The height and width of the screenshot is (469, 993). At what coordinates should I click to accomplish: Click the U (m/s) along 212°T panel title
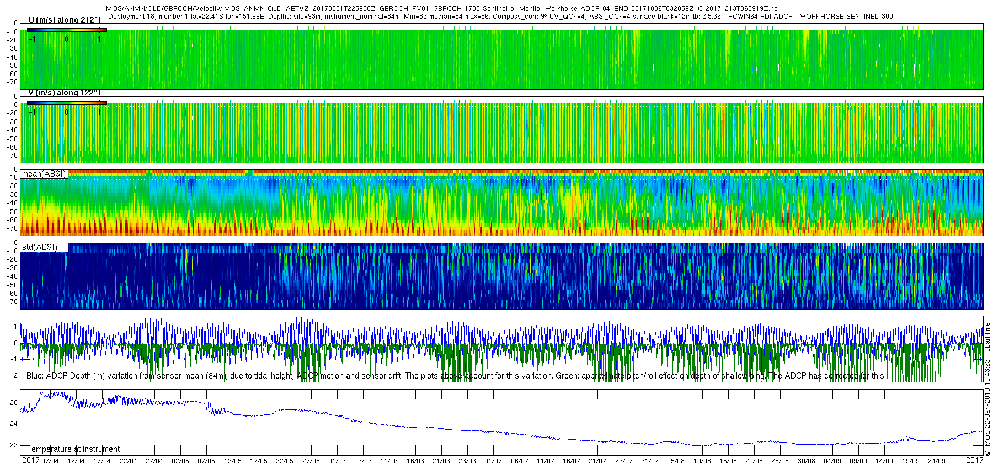click(x=65, y=20)
